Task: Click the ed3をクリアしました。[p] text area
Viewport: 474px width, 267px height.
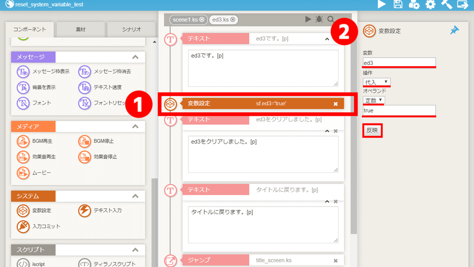Action: 263,154
